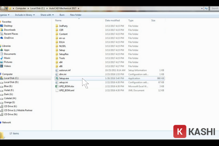Open the Documents library
This screenshot has width=219, height=146.
pyautogui.click(x=10, y=54)
